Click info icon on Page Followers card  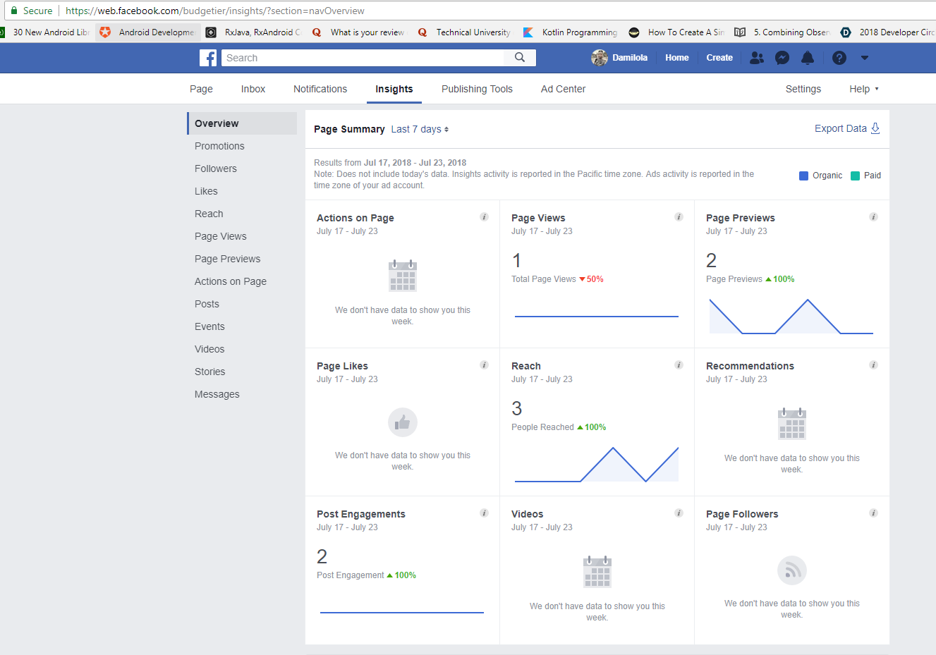click(x=873, y=513)
